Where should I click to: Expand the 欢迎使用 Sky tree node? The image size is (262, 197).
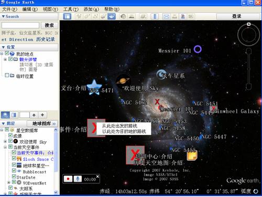pos(5,141)
